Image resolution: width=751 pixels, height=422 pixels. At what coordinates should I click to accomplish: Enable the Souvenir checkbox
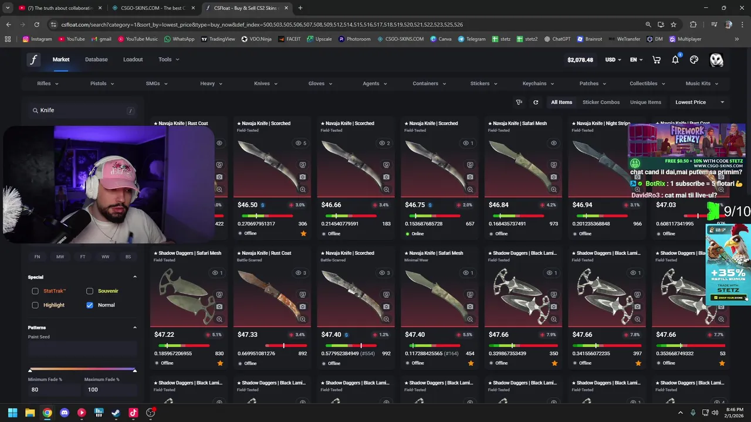coord(90,291)
